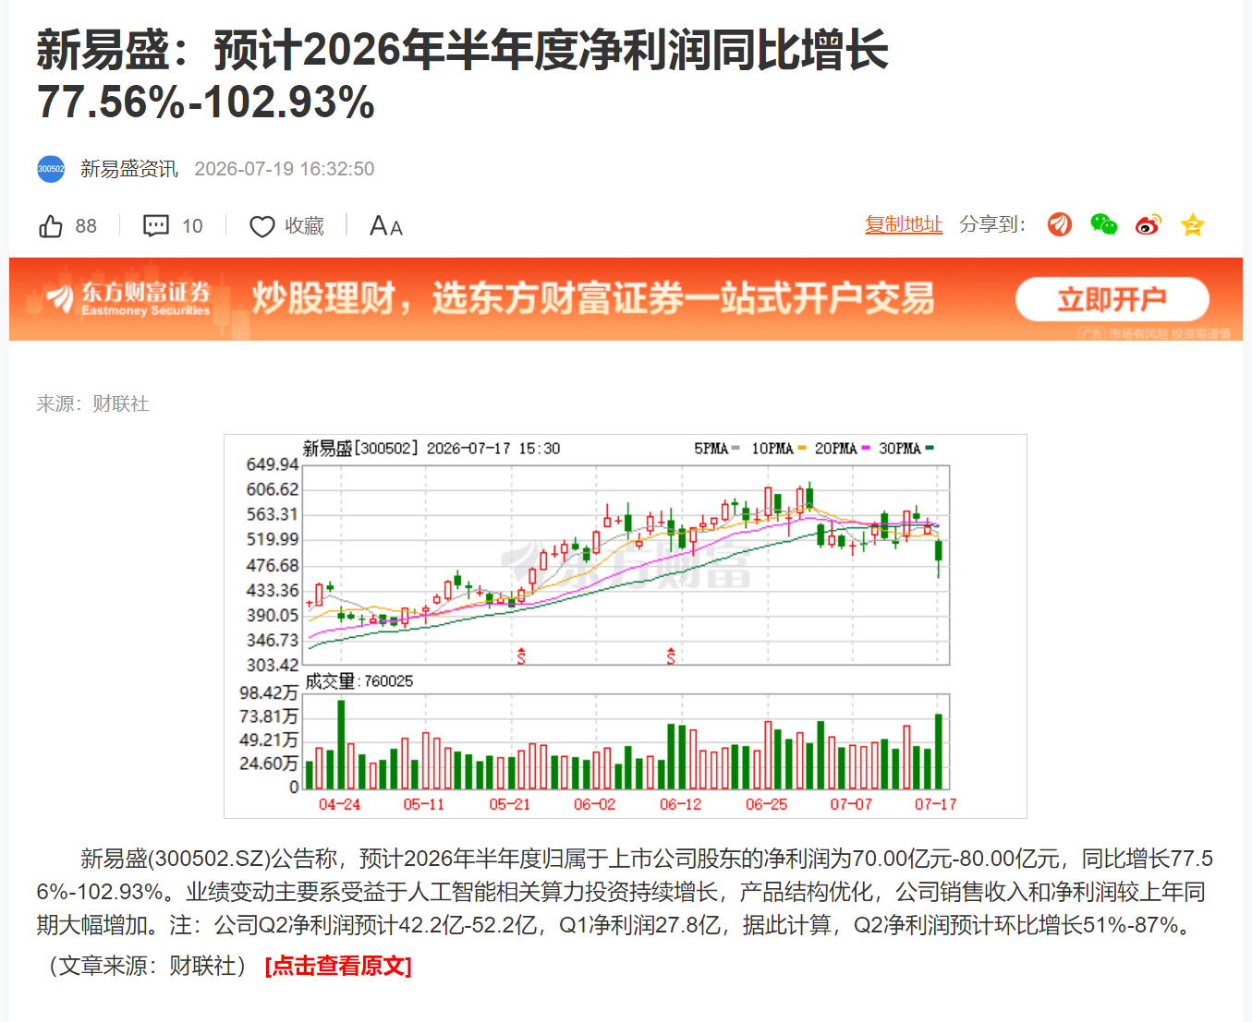Click the 分享到 share label
The image size is (1252, 1022).
992,224
